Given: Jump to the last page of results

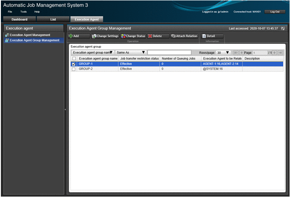Looking at the screenshot, I should click(281, 53).
